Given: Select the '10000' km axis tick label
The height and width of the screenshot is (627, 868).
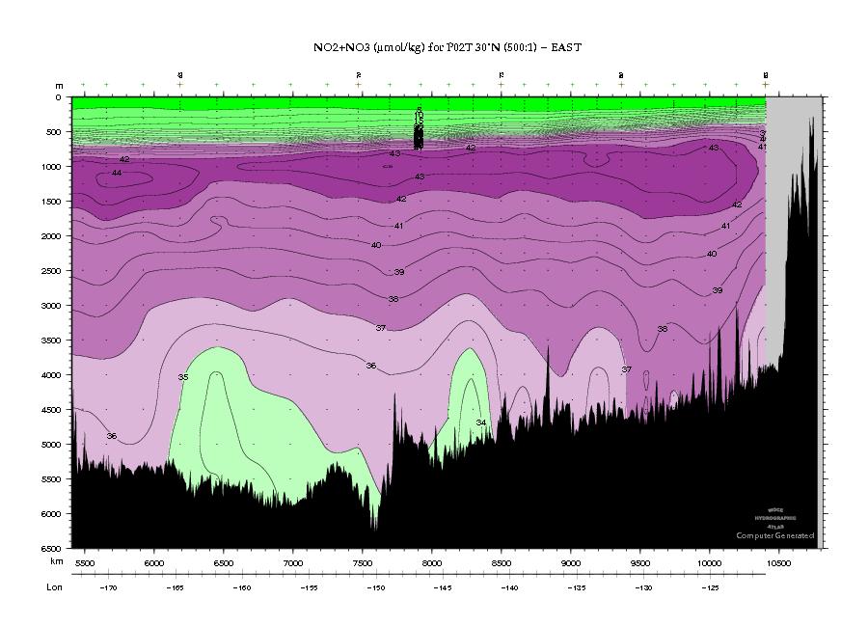Looking at the screenshot, I should click(709, 563).
